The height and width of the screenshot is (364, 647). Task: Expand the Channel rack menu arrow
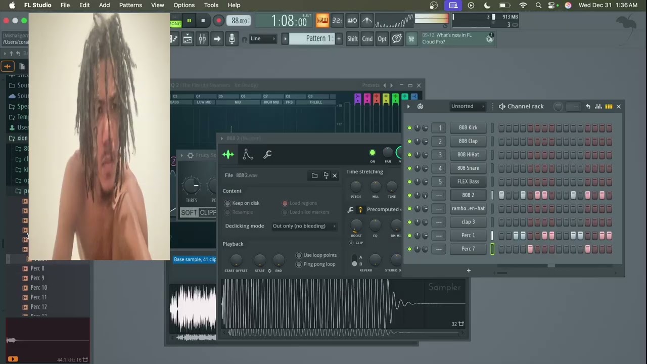pyautogui.click(x=408, y=107)
